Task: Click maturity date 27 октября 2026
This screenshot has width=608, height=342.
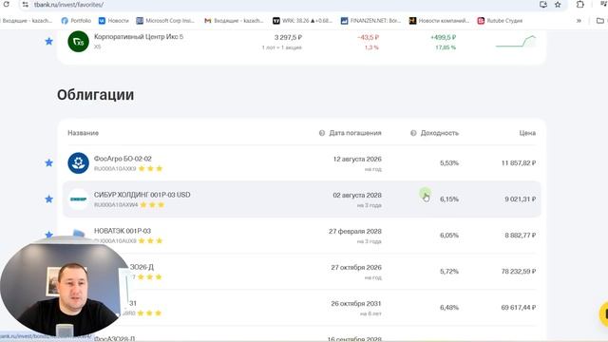Action: click(356, 267)
